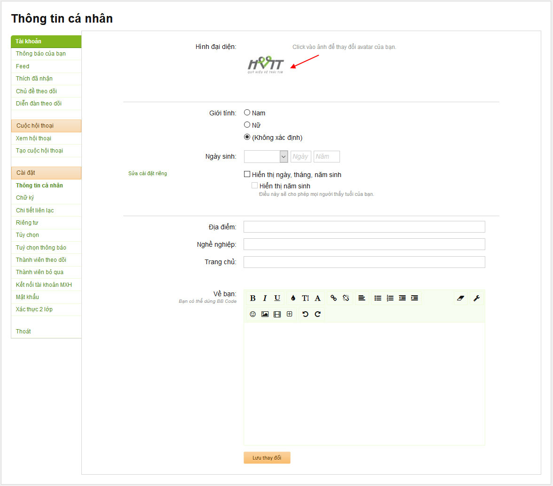Viewport: 553px width, 486px height.
Task: Enable 'Hiển thị ngày, tháng, năm sinh'
Action: coord(247,174)
